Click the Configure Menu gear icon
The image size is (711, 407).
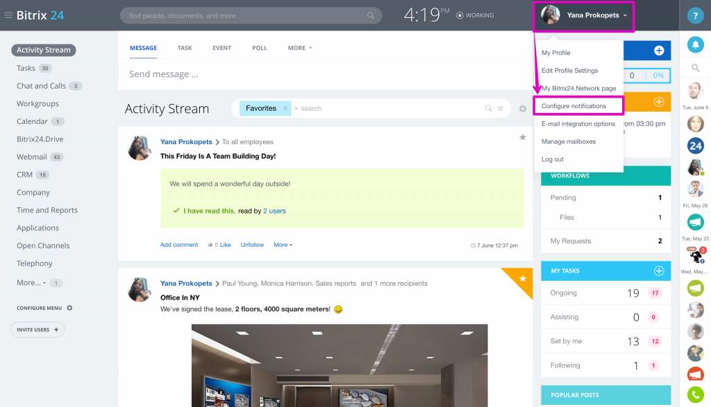coord(69,308)
